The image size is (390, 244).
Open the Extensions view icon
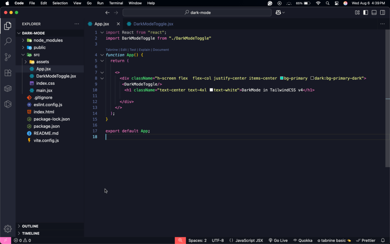8,73
